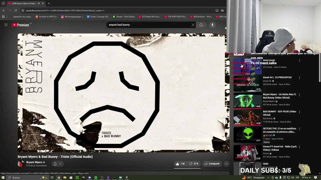This screenshot has height=180, width=321.
Task: Open SETCKO THC video title
Action: tap(279, 130)
